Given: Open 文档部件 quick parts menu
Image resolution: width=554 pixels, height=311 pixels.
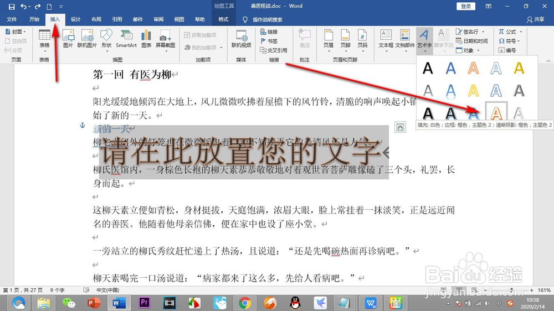Looking at the screenshot, I should click(405, 40).
